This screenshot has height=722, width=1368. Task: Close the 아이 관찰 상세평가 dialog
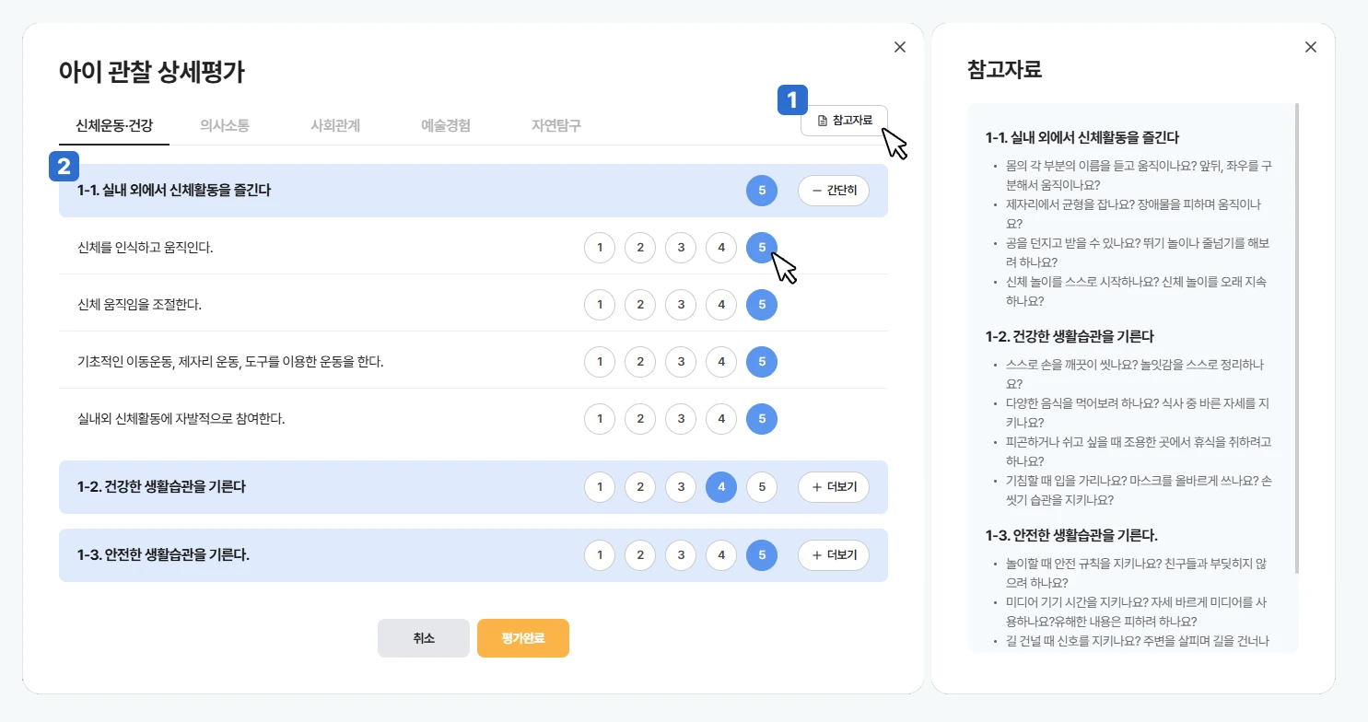click(x=900, y=47)
